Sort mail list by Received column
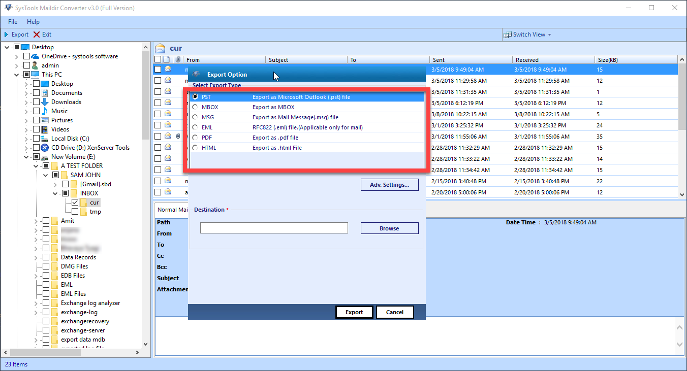Screen dimensions: 687x371 (553, 60)
